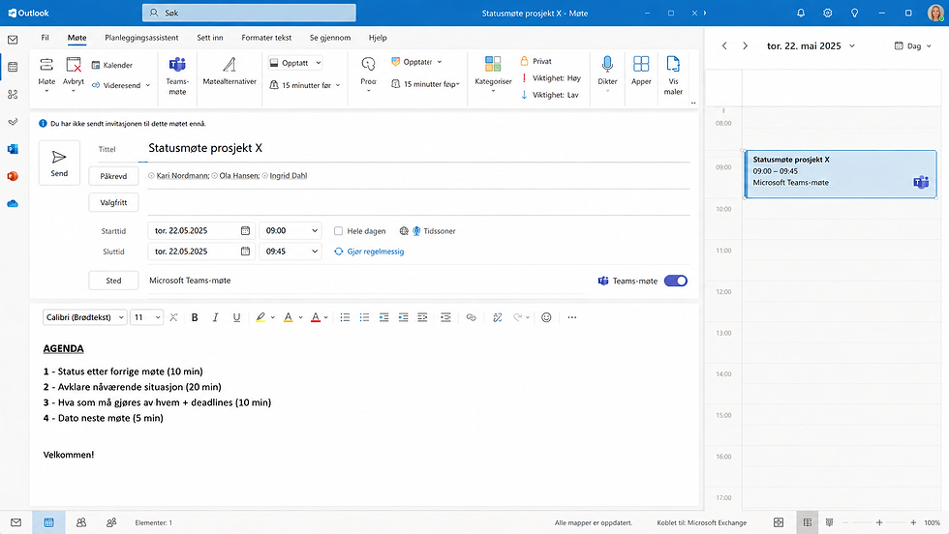This screenshot has height=534, width=949.
Task: Open Møtealternativer in the ribbon
Action: point(230,72)
